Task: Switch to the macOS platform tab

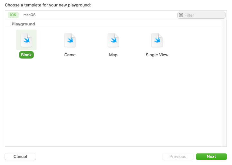Action: point(30,15)
